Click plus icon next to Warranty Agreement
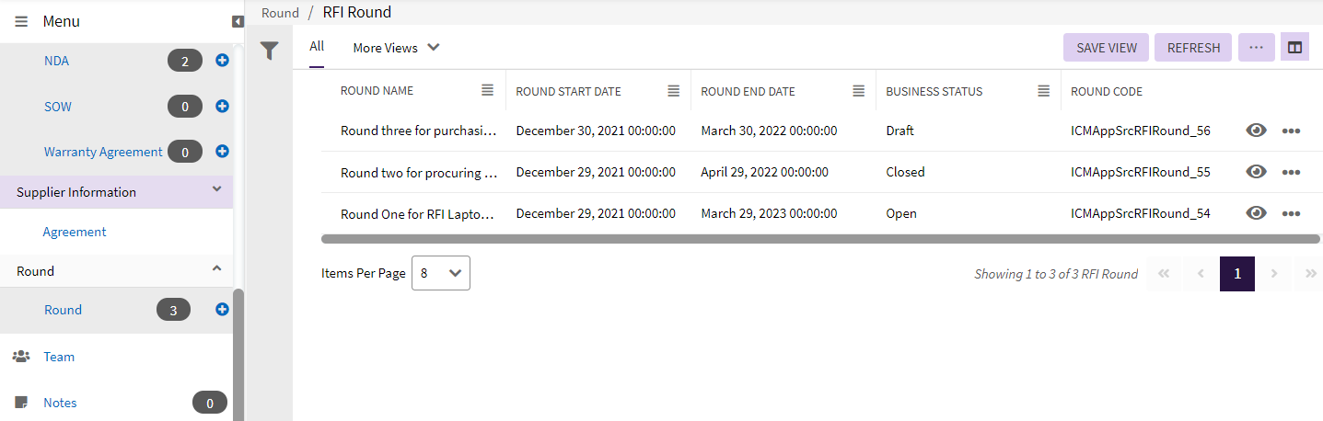The image size is (1323, 421). (222, 151)
